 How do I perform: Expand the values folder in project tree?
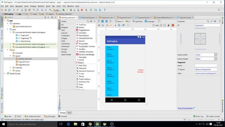coord(11,71)
